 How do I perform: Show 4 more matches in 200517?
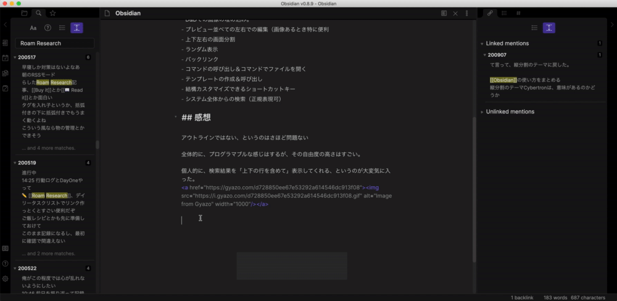48,148
